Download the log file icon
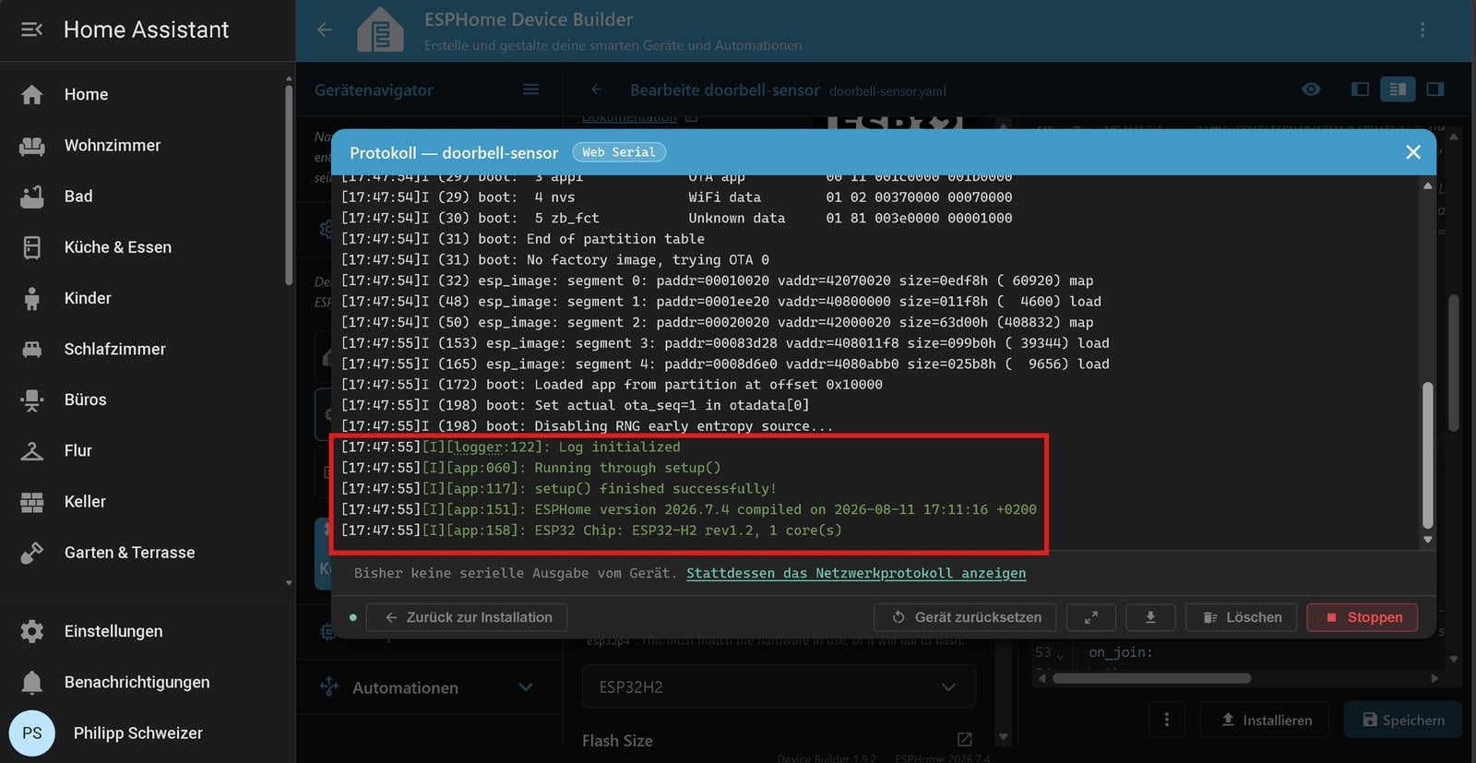 (1150, 617)
